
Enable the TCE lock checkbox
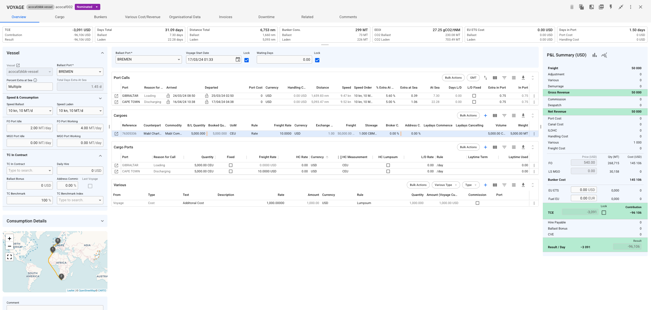[604, 212]
